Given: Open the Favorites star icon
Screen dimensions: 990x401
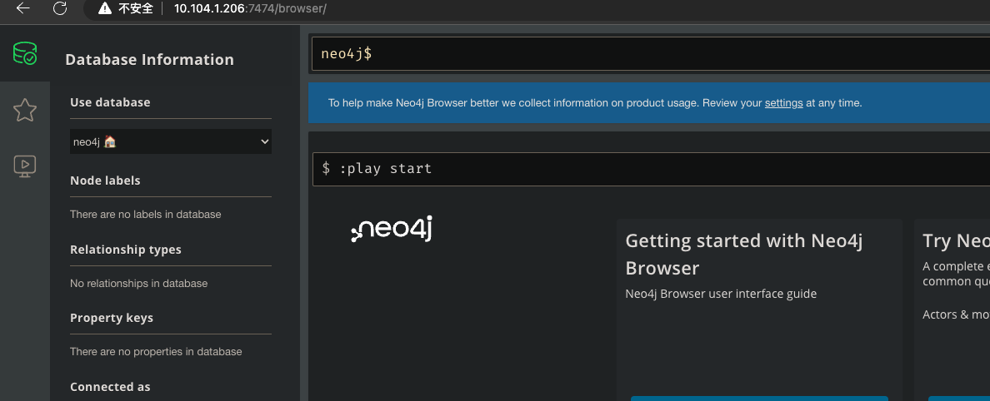Looking at the screenshot, I should pos(25,110).
